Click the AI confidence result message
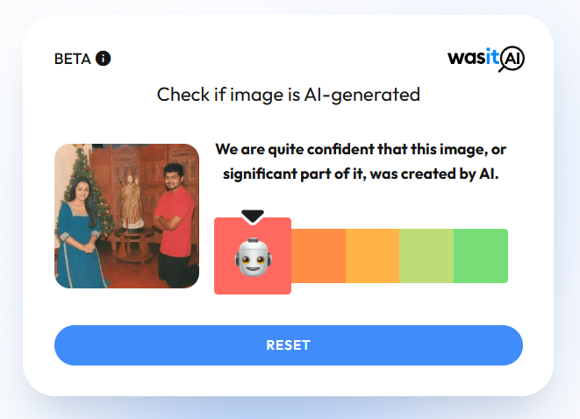 (361, 161)
